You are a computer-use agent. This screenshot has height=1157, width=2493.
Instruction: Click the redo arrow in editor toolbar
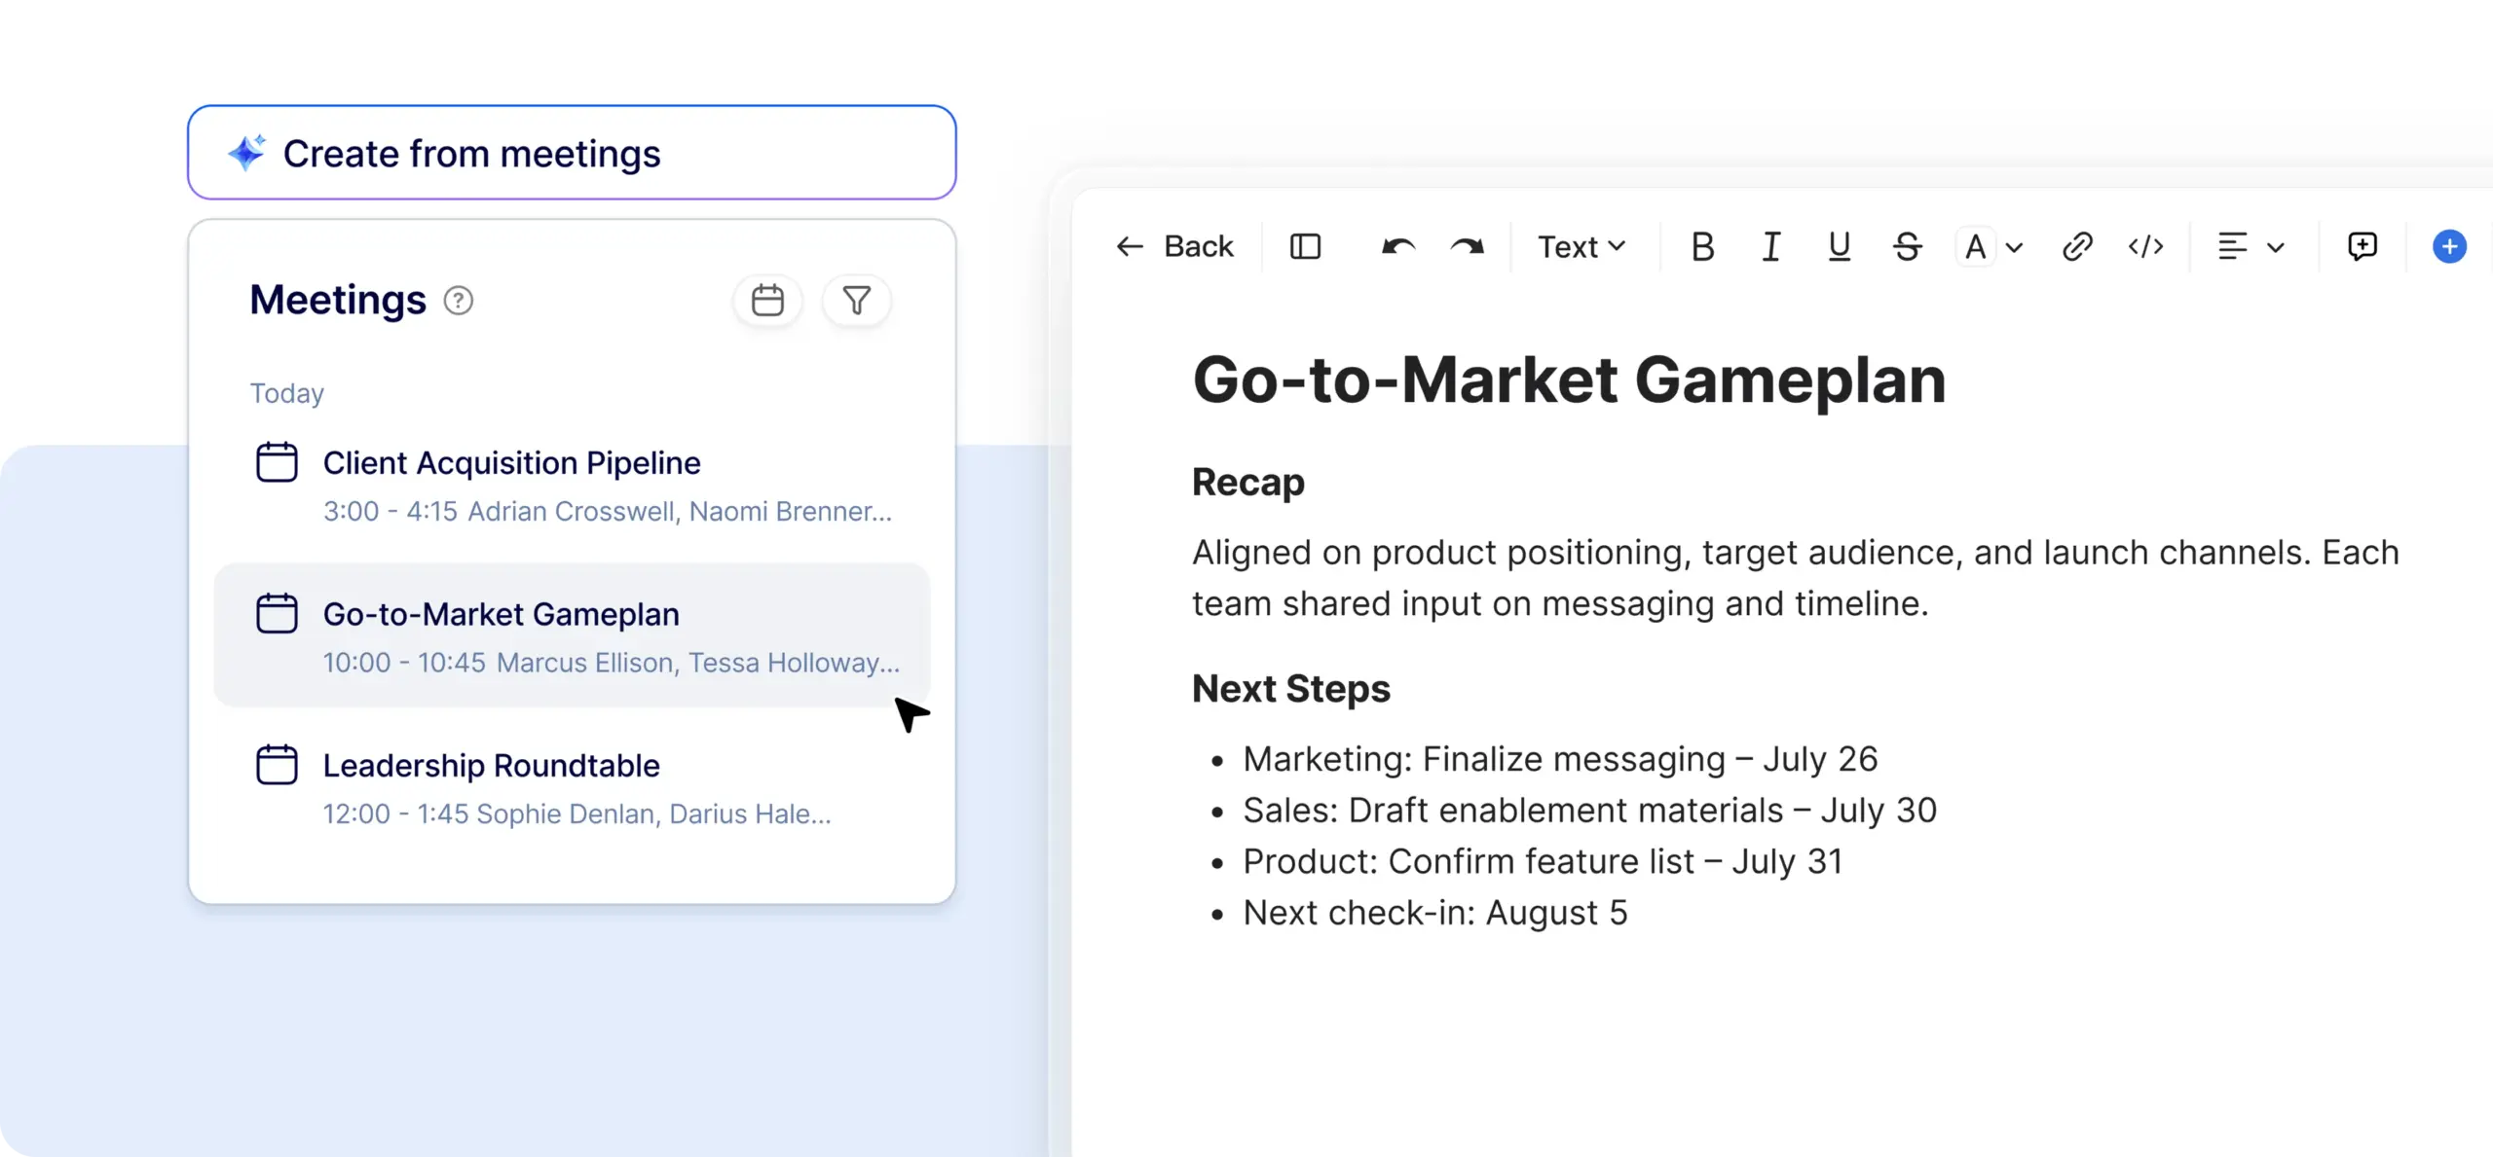(1467, 247)
